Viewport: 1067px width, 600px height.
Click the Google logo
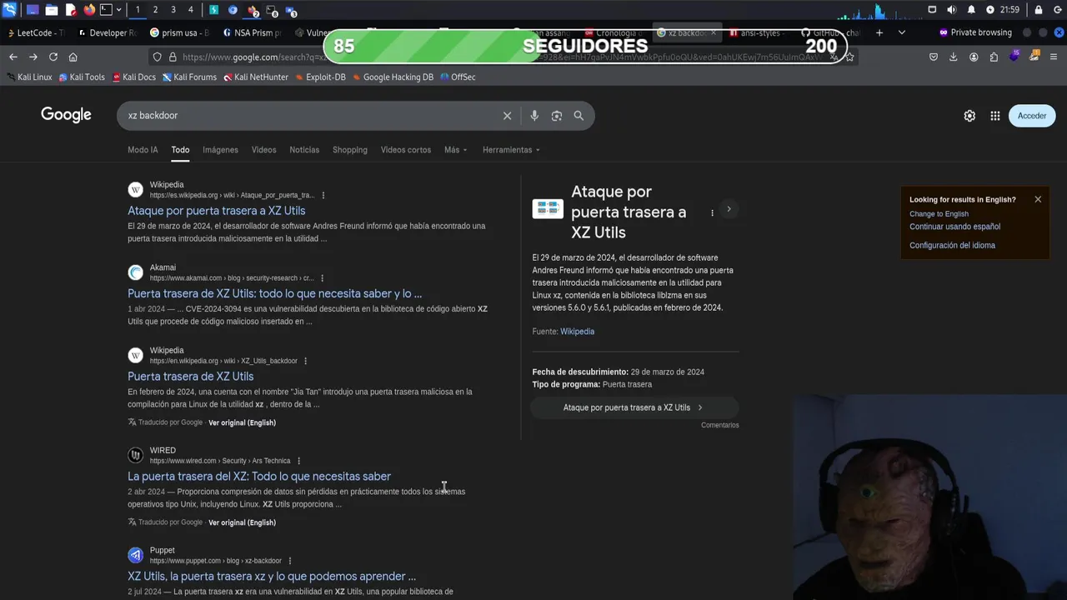click(x=66, y=115)
